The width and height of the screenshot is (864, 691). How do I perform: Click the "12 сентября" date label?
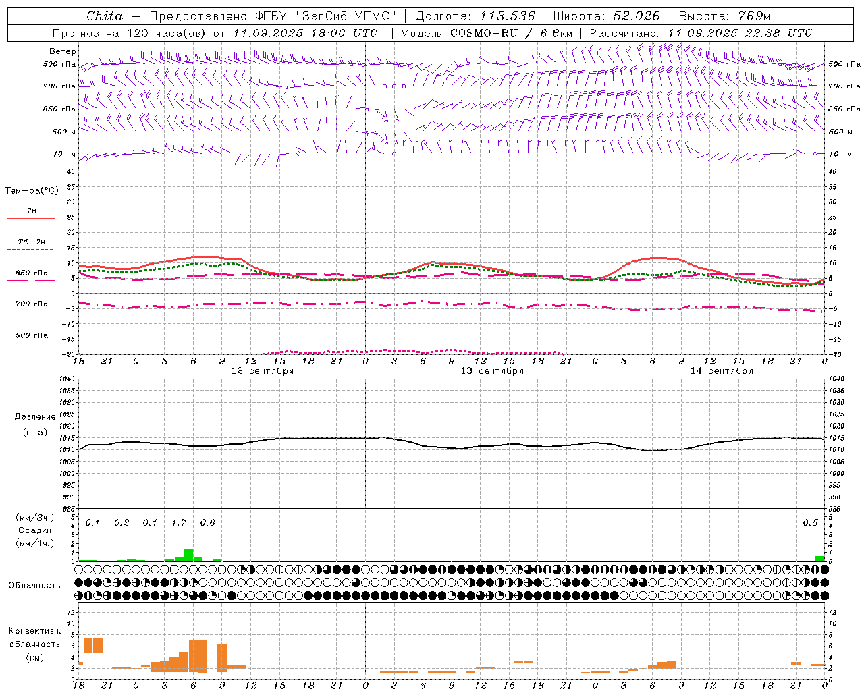click(x=263, y=371)
